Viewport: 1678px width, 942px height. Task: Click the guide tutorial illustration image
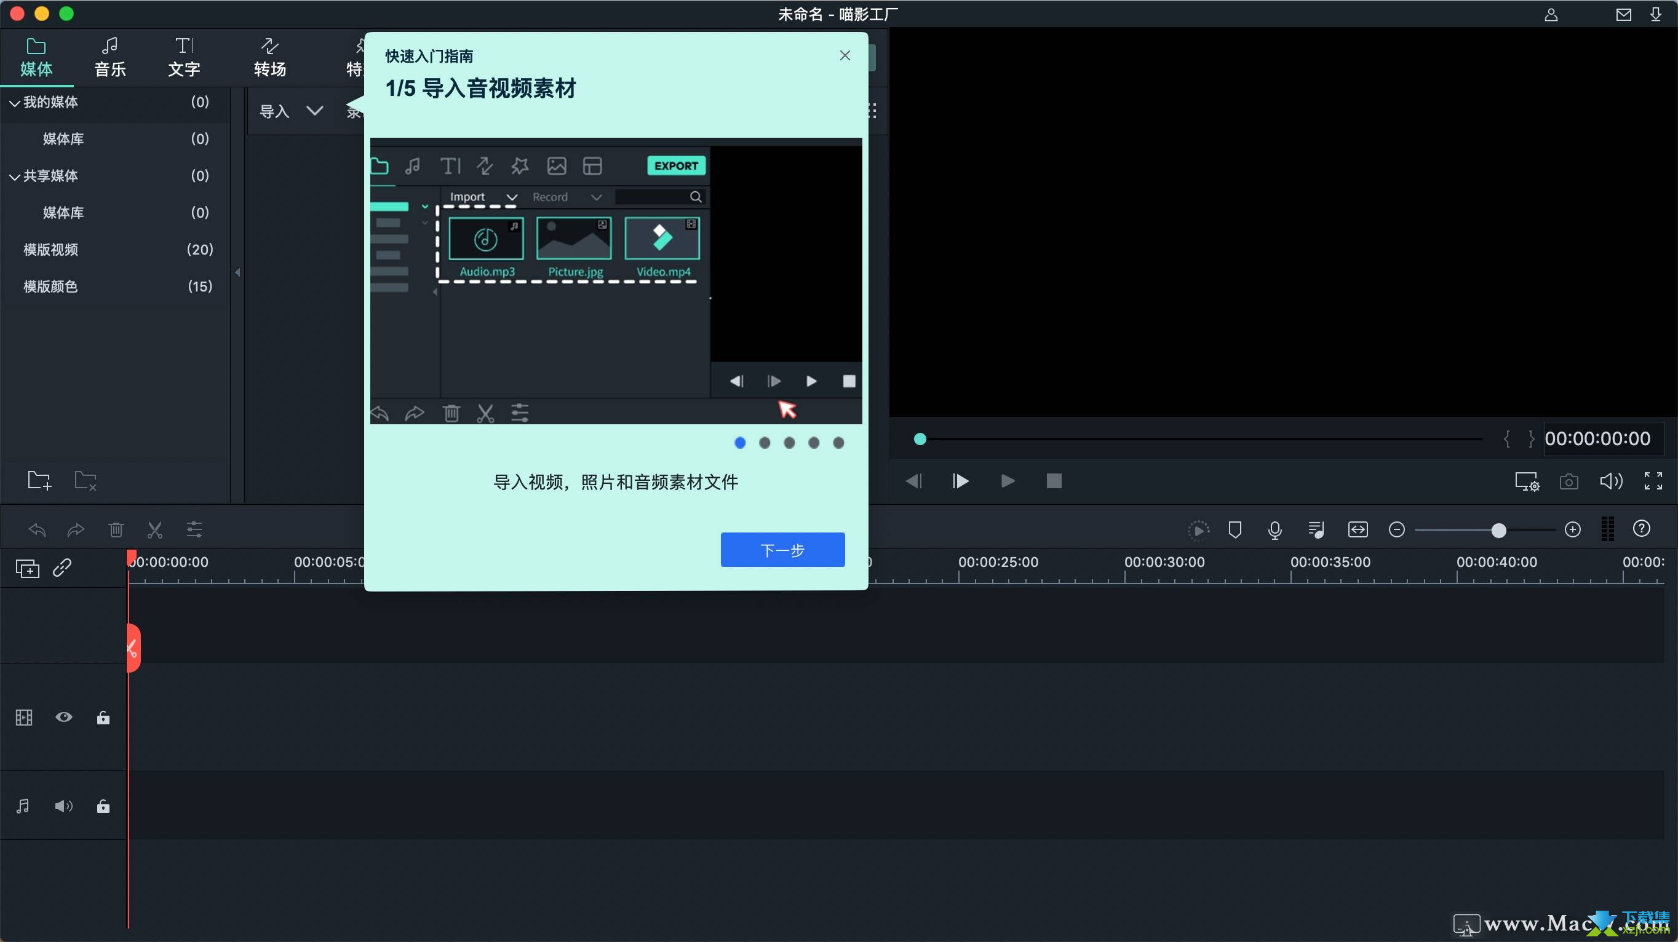(616, 280)
